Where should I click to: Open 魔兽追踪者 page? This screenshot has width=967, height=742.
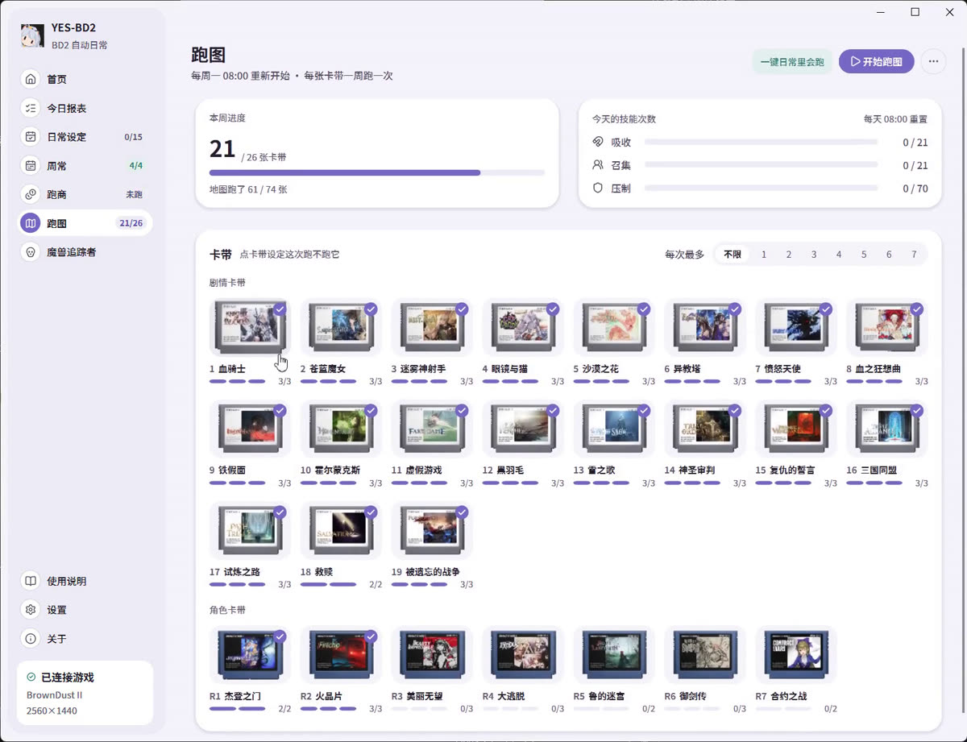[x=85, y=252]
